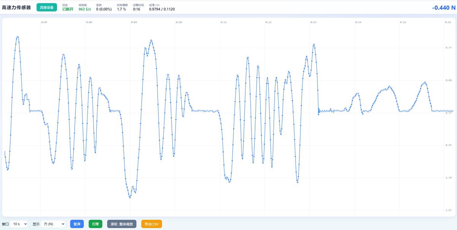Zero the reading using the 归零 button
457x230 pixels.
(96, 224)
